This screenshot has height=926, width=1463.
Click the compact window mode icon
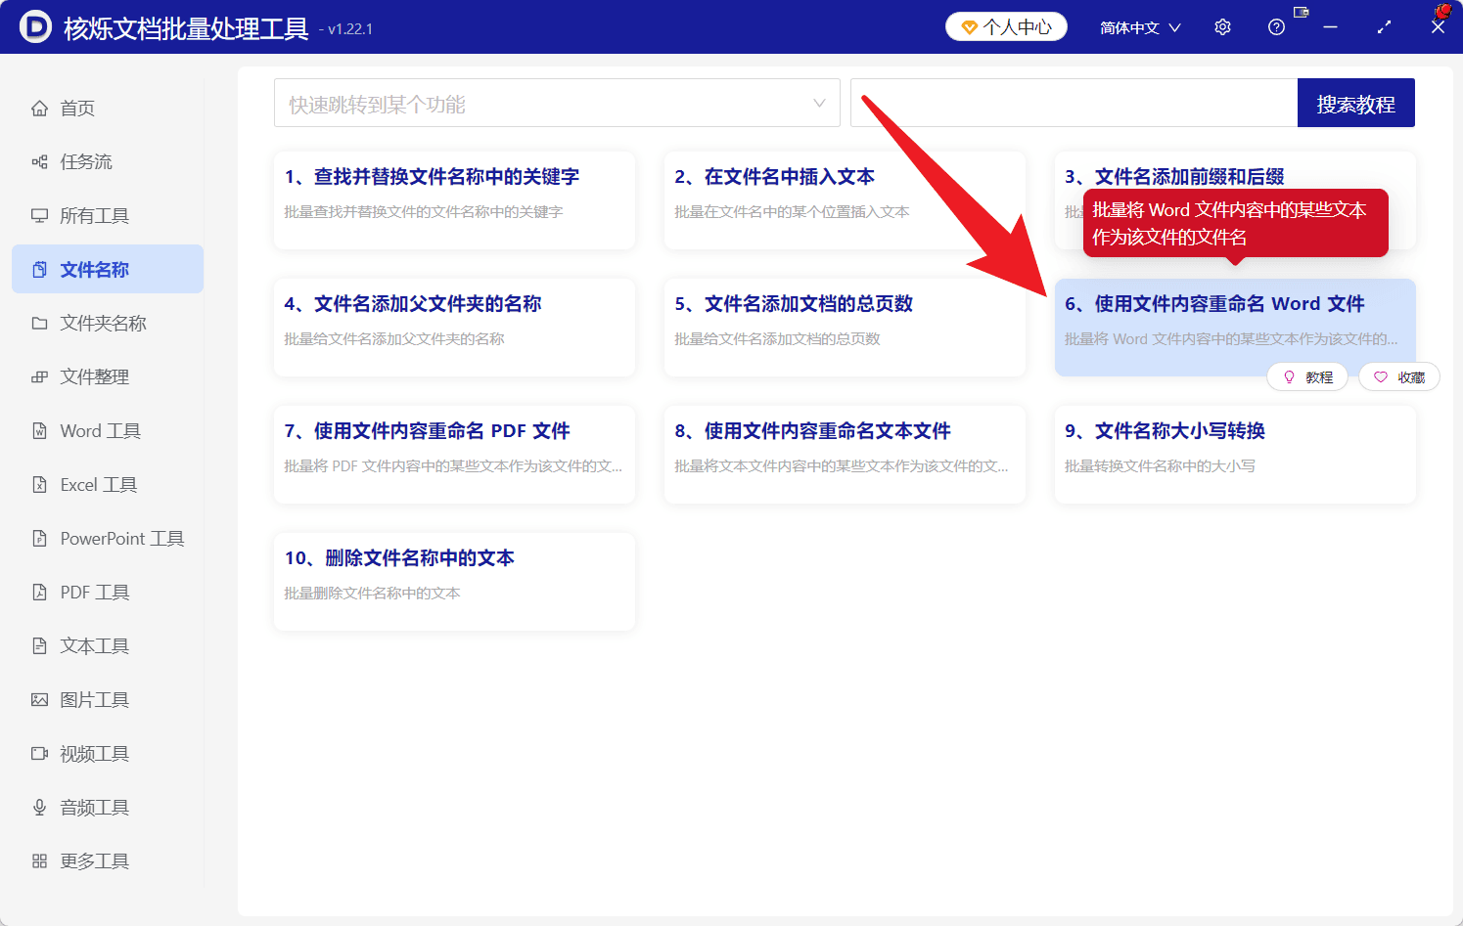[x=1301, y=13]
